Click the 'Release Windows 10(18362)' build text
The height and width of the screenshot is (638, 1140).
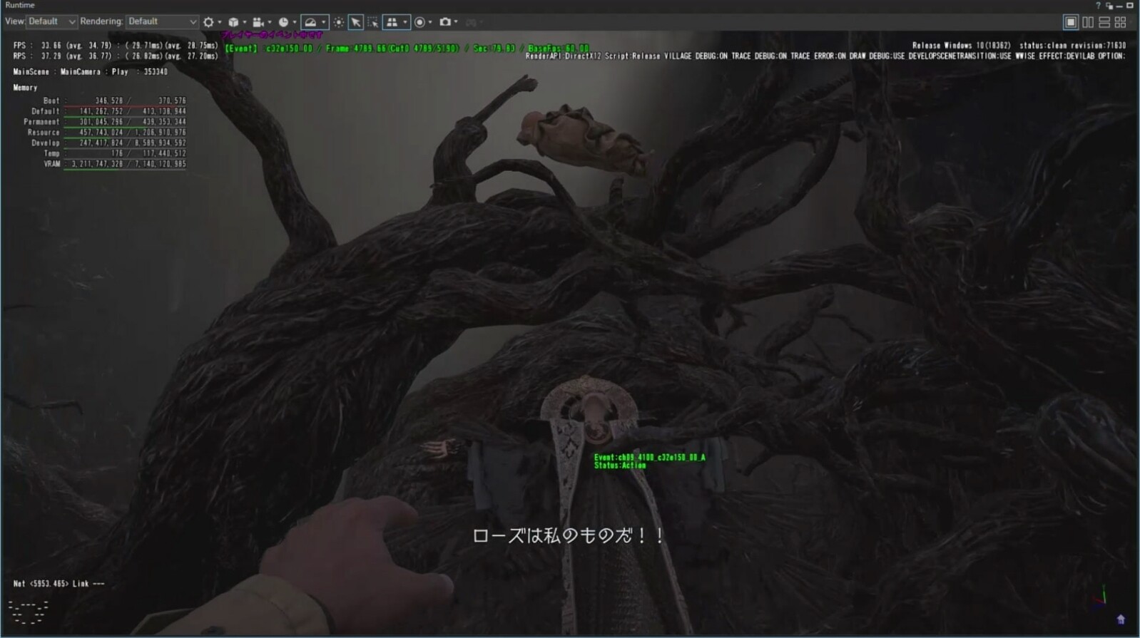(961, 46)
